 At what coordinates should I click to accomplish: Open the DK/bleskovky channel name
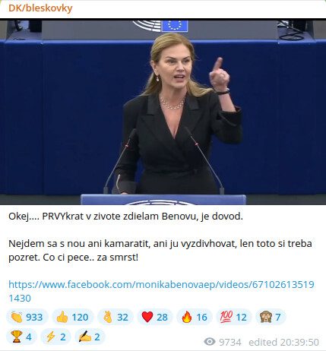coord(40,8)
